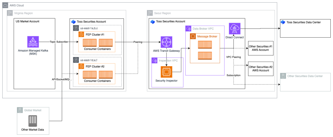Image resolution: width=333 pixels, height=137 pixels.
Task: Click the Security Inspector chip icon
Action: pyautogui.click(x=166, y=72)
